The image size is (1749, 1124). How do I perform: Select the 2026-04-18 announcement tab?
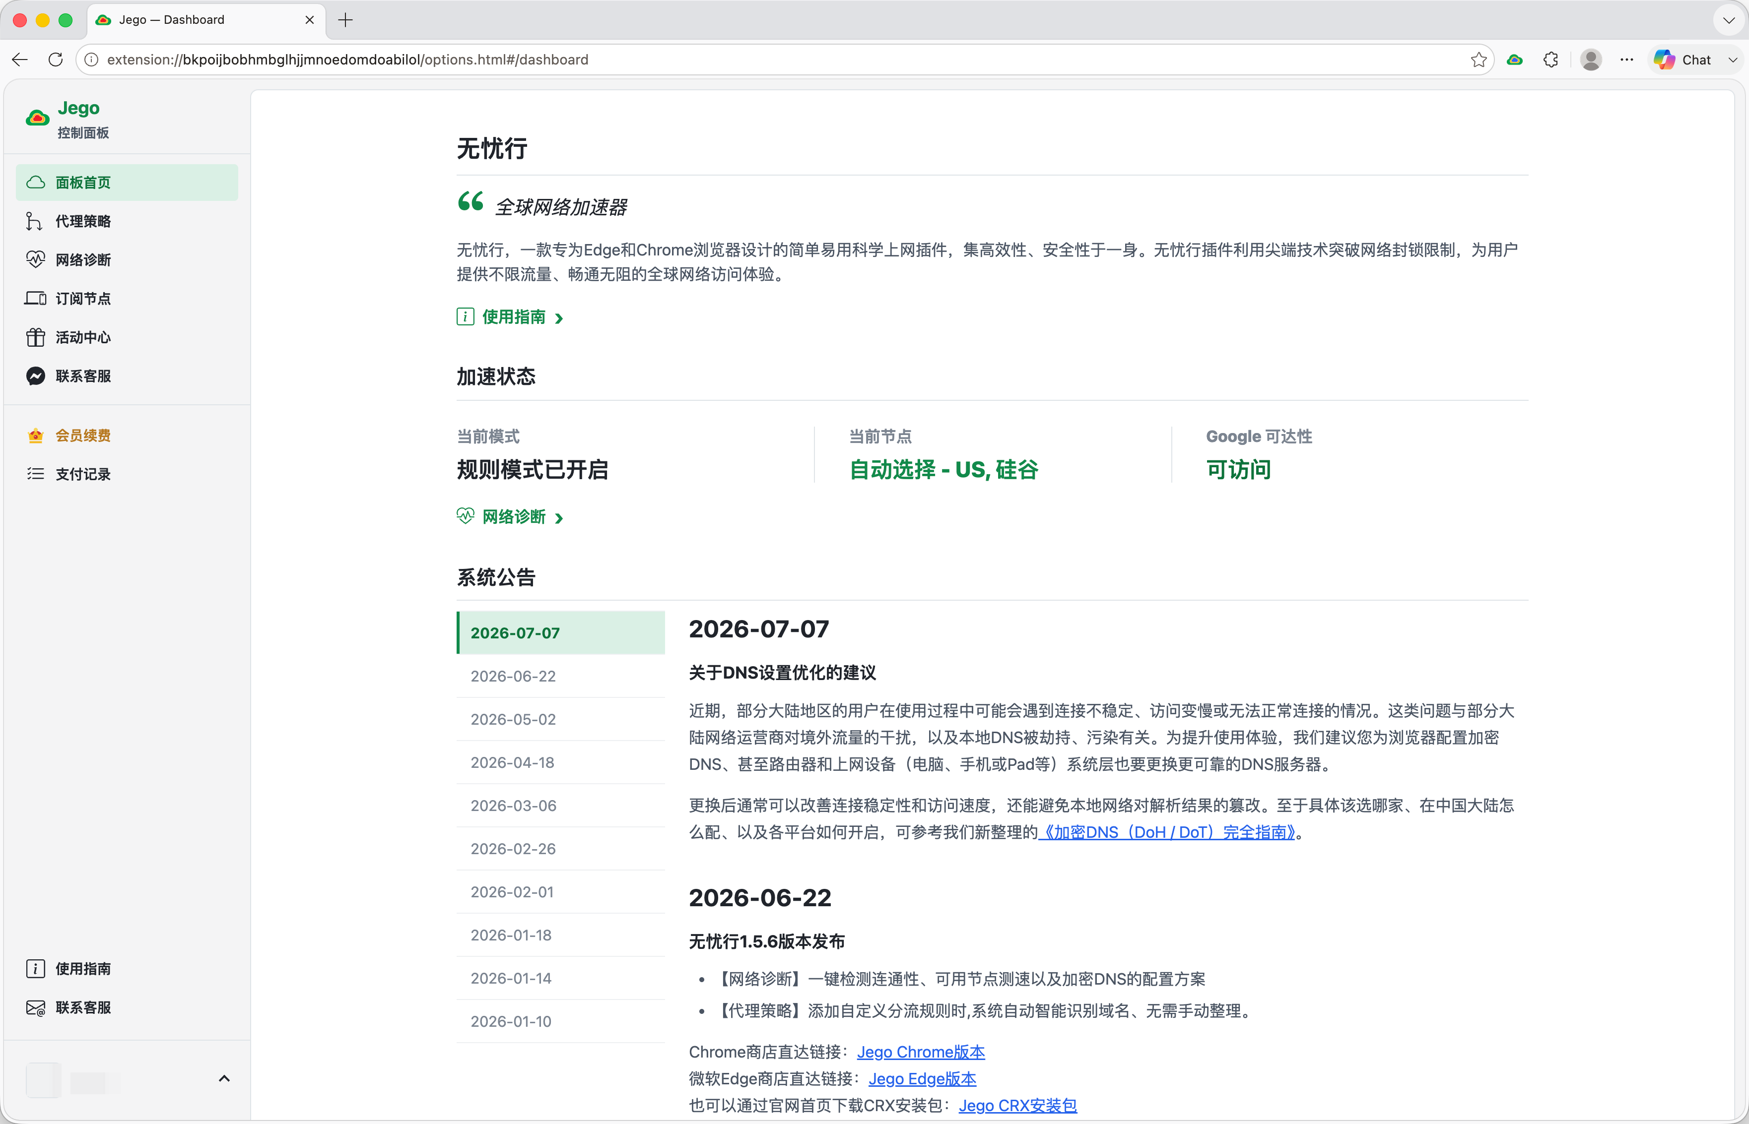[x=560, y=762]
